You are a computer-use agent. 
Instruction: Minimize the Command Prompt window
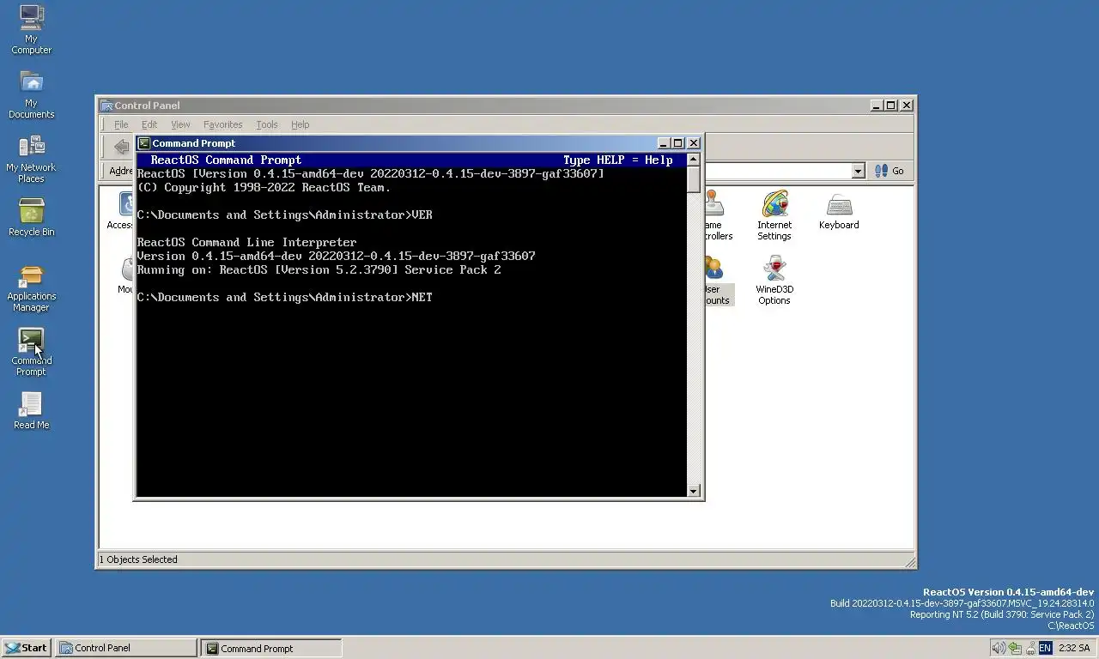coord(664,143)
